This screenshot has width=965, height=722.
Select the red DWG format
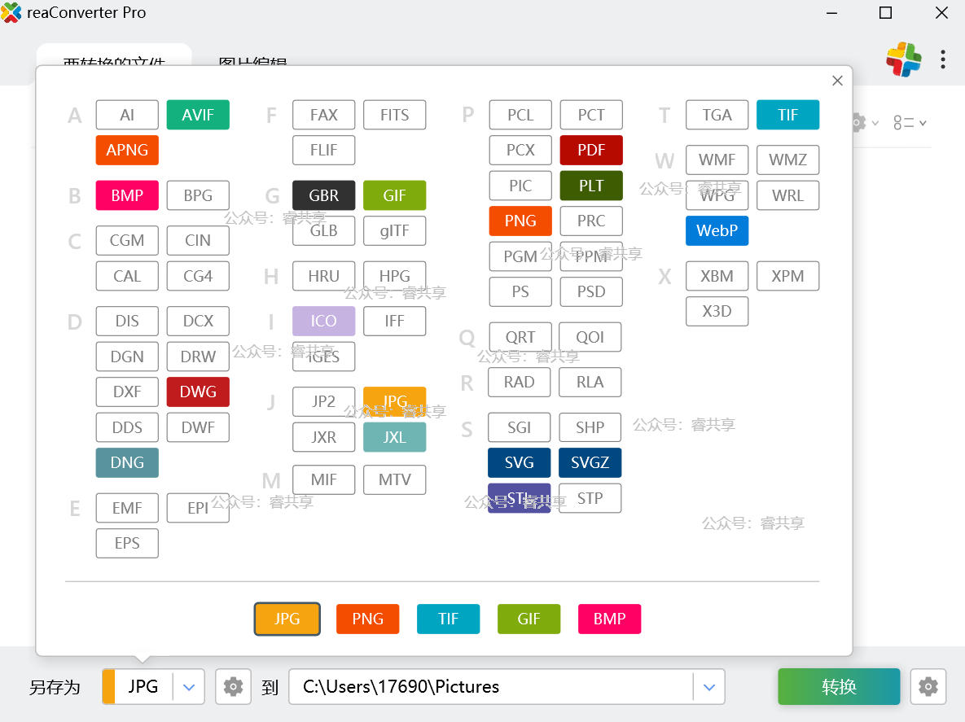198,392
